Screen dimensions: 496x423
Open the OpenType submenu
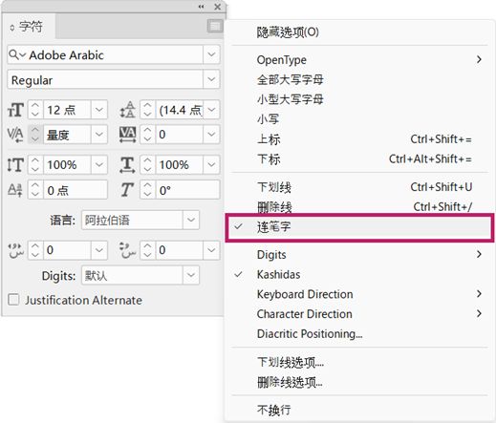click(x=359, y=60)
